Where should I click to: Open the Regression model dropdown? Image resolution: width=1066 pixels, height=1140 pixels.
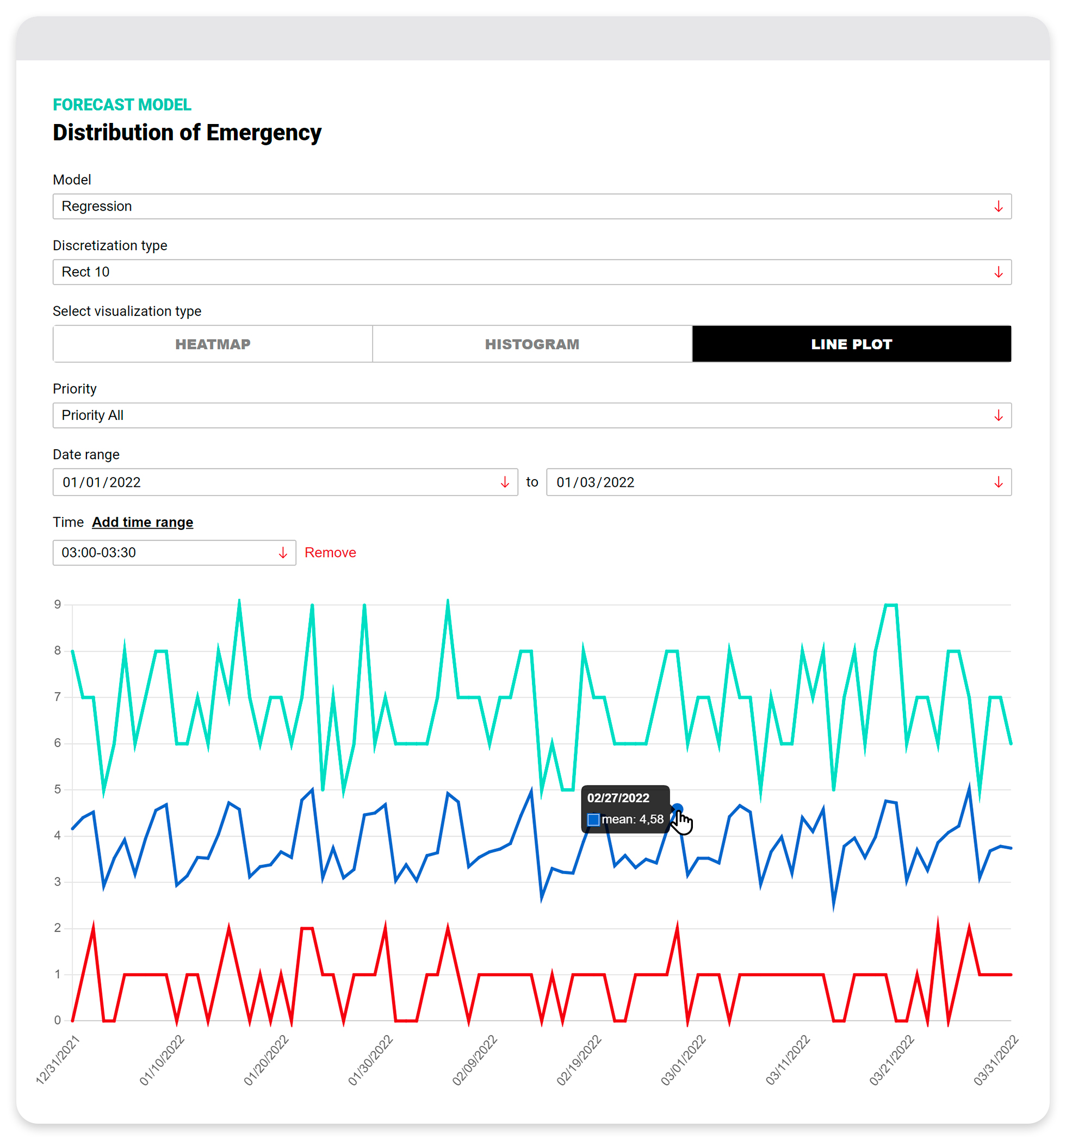pyautogui.click(x=516, y=207)
